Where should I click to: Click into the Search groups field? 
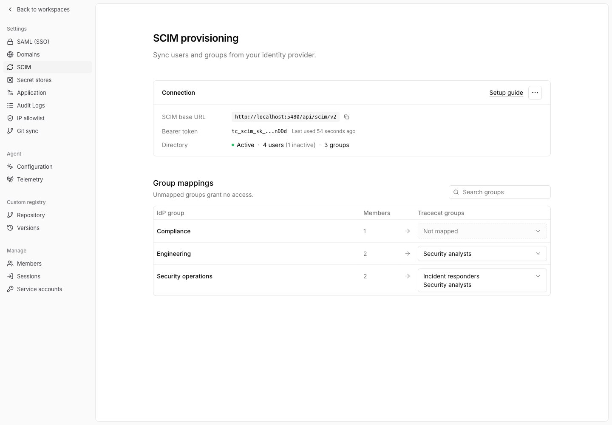pyautogui.click(x=500, y=192)
